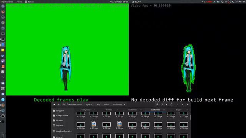The height and width of the screenshot is (138, 246).
Task: Click the wip path bar segment
Action: (98, 104)
